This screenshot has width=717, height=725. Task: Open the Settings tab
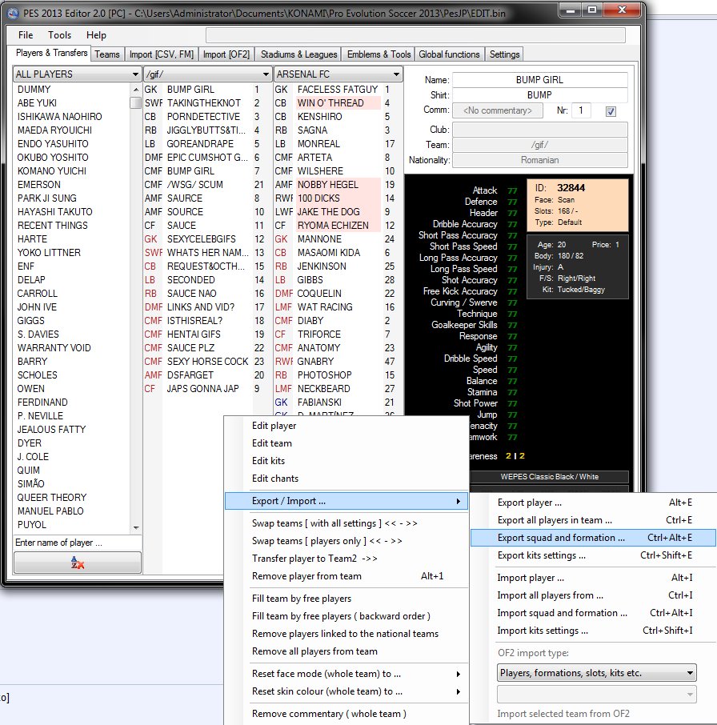(504, 54)
